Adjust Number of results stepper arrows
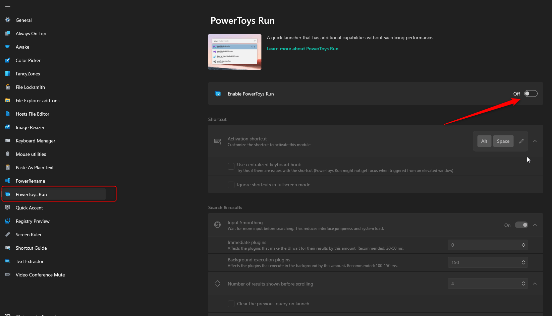The width and height of the screenshot is (552, 316). click(523, 283)
